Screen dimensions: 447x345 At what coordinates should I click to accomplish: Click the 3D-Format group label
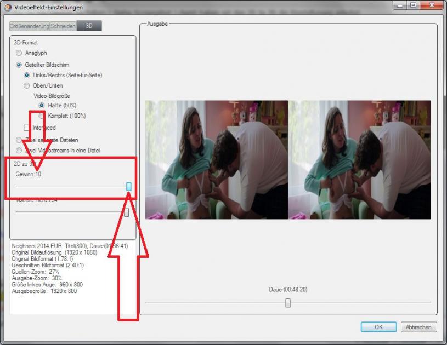(x=26, y=43)
